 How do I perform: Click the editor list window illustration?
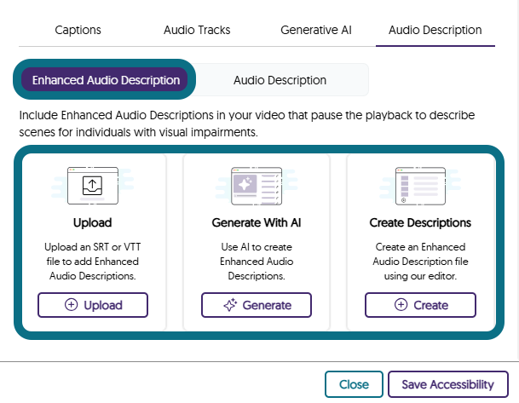(x=420, y=186)
